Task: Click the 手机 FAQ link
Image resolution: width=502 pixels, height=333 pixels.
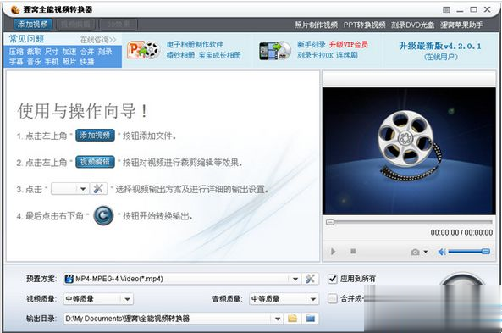Action: tap(52, 62)
